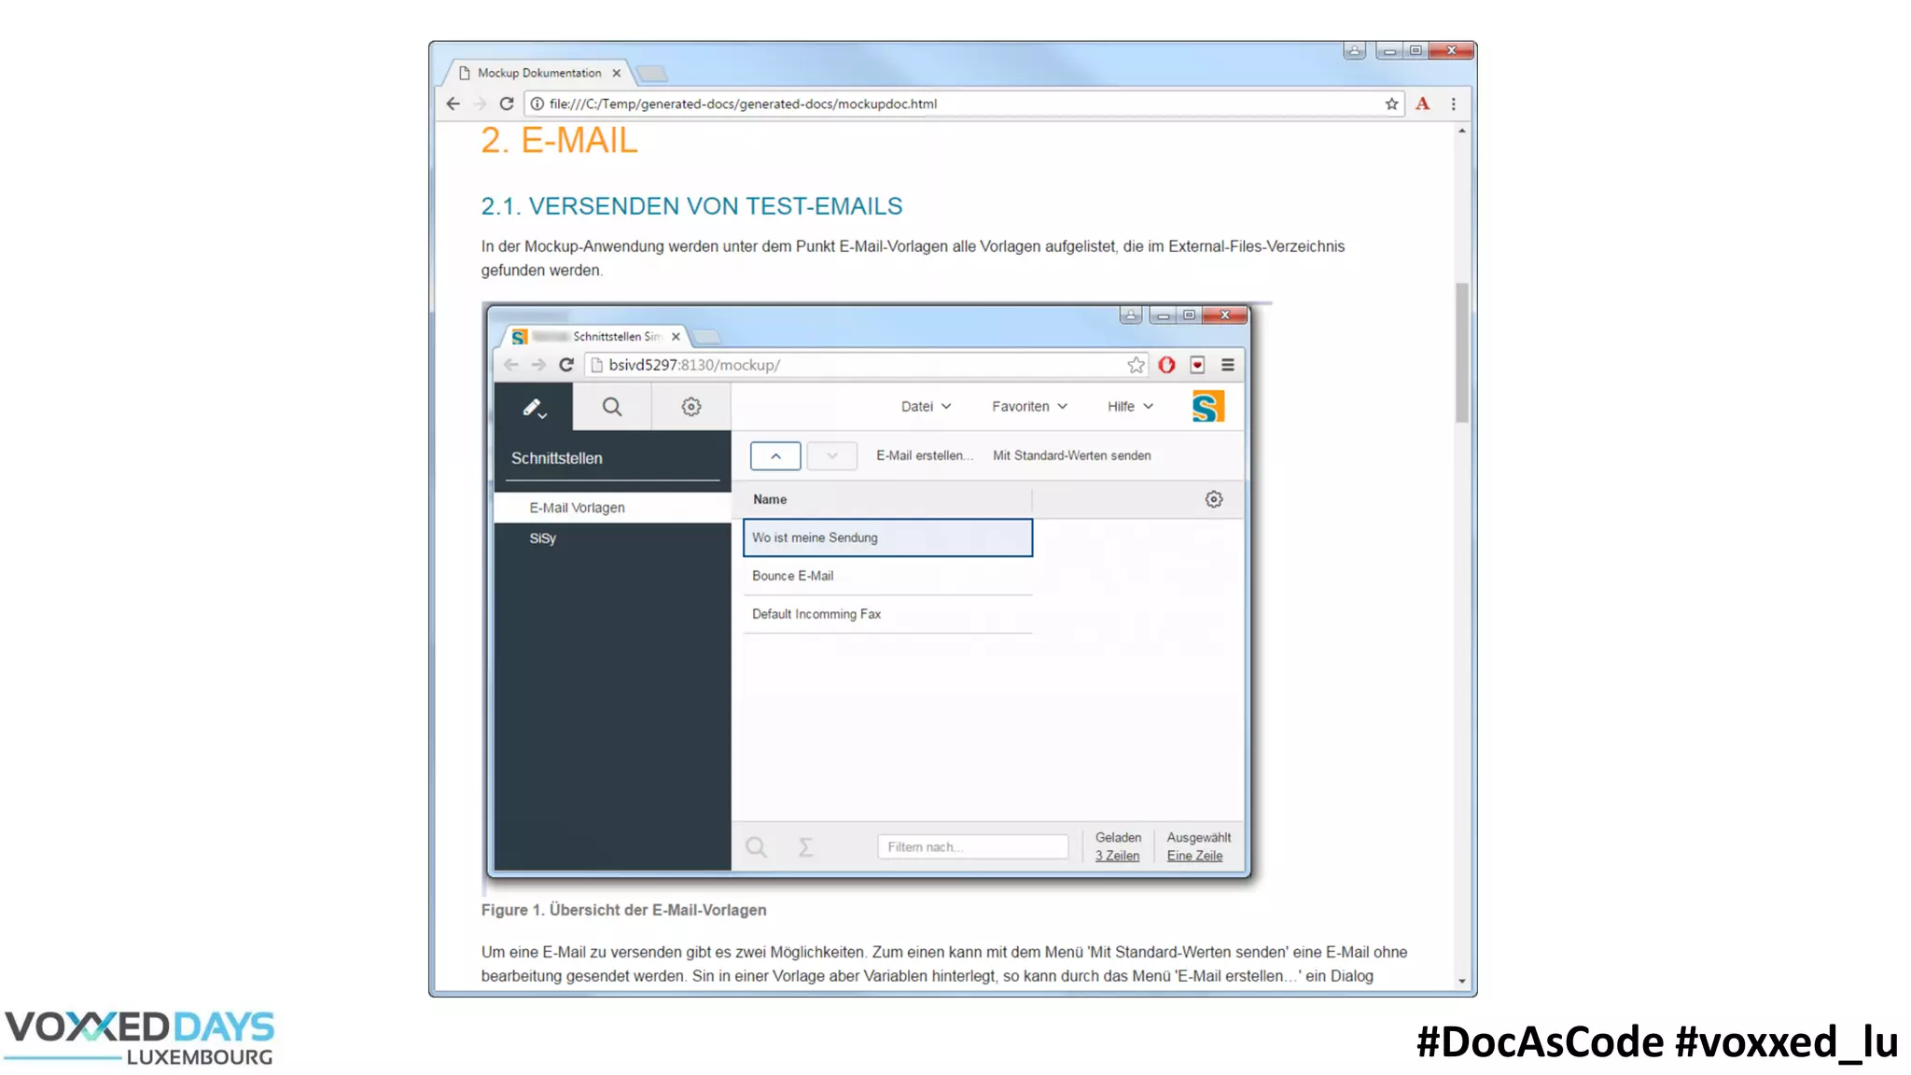The height and width of the screenshot is (1075, 1911).
Task: Click the outer browser back arrow
Action: [x=453, y=104]
